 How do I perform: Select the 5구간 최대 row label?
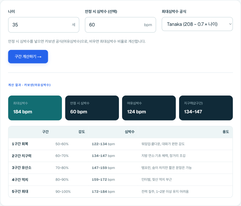click(x=20, y=192)
